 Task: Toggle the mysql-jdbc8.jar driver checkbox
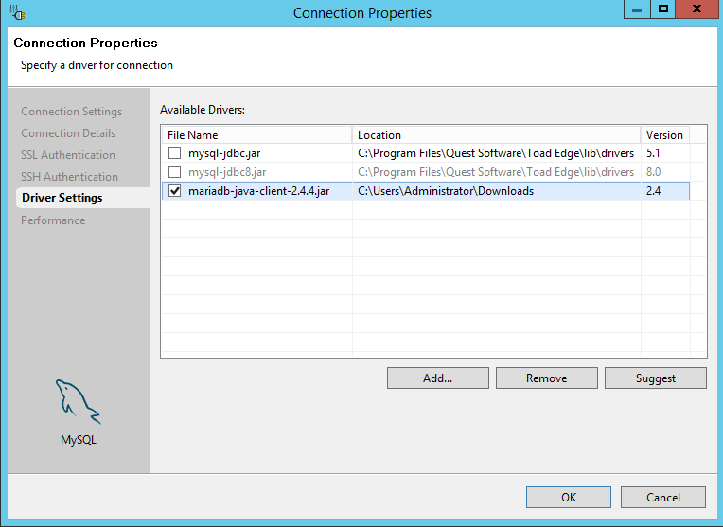coord(174,172)
